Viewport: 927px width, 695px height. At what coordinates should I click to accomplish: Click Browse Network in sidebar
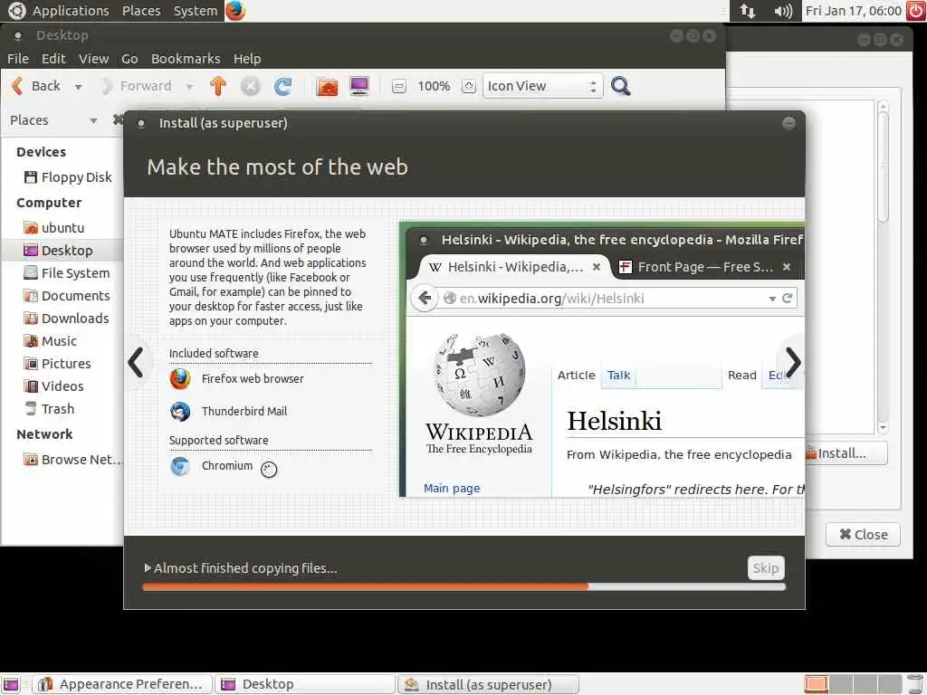click(x=72, y=460)
